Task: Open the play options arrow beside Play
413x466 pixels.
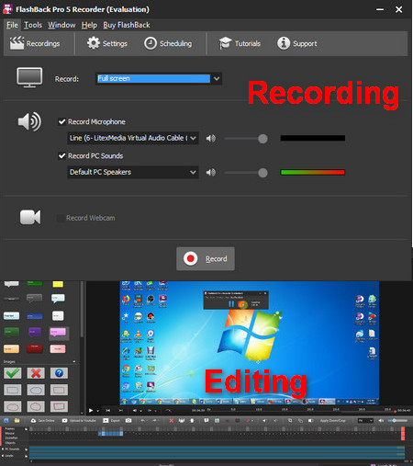Action: pos(98,411)
